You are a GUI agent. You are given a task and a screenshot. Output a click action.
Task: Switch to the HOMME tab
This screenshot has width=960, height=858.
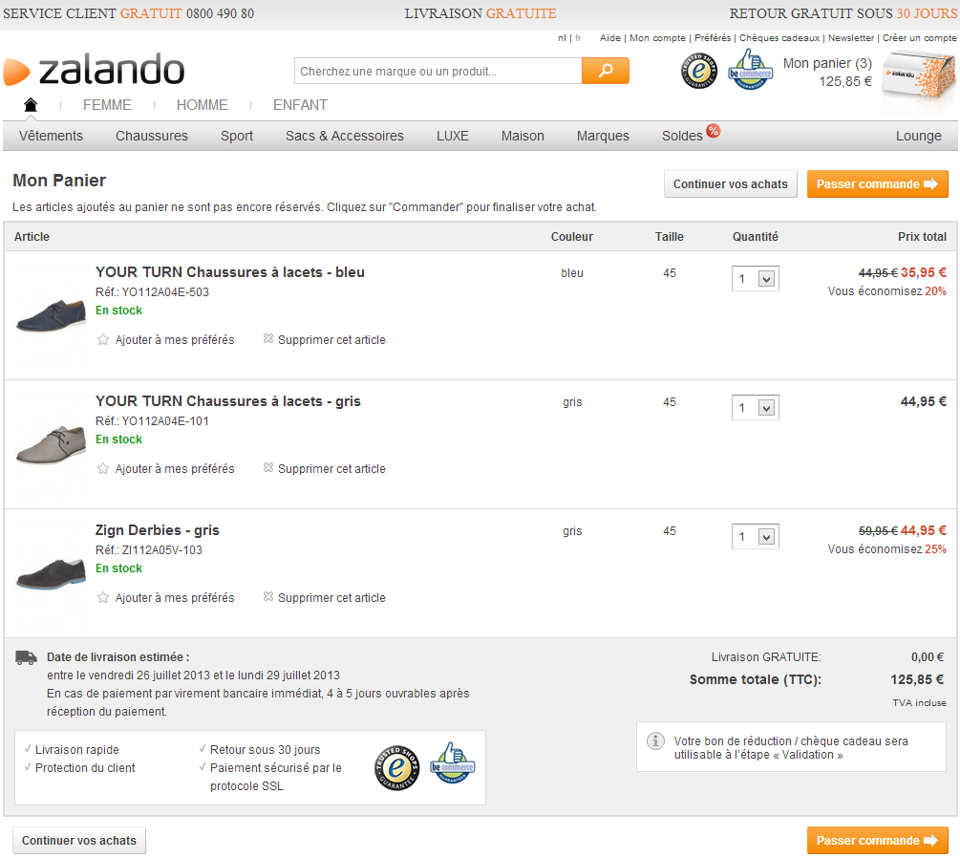pyautogui.click(x=203, y=105)
